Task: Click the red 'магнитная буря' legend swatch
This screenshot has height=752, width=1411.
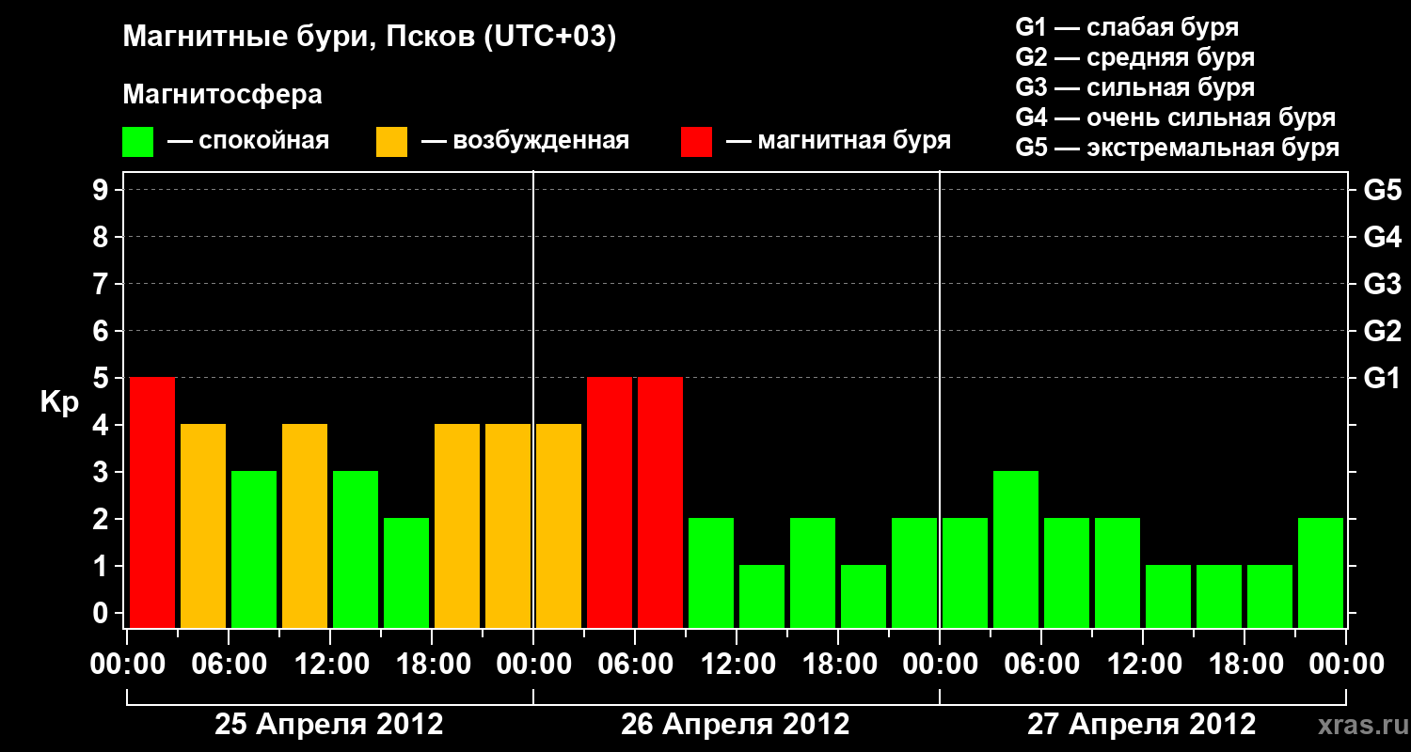Action: pyautogui.click(x=696, y=142)
